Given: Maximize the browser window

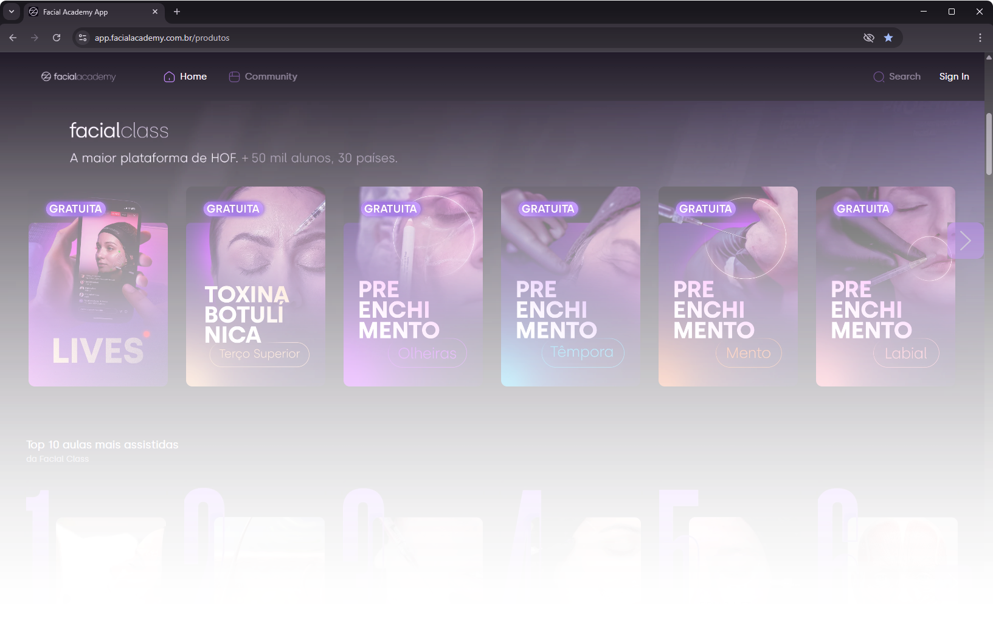Looking at the screenshot, I should 952,12.
